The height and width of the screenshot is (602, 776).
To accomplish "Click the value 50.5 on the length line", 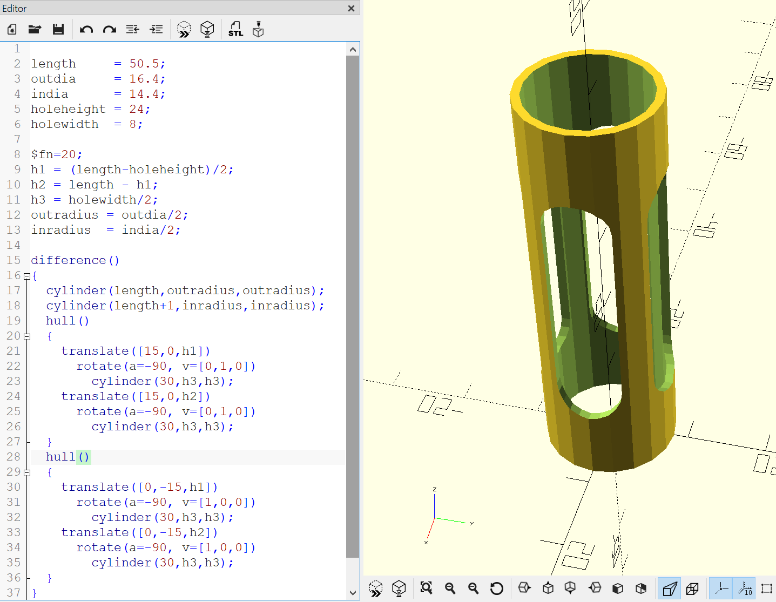I will coord(144,64).
